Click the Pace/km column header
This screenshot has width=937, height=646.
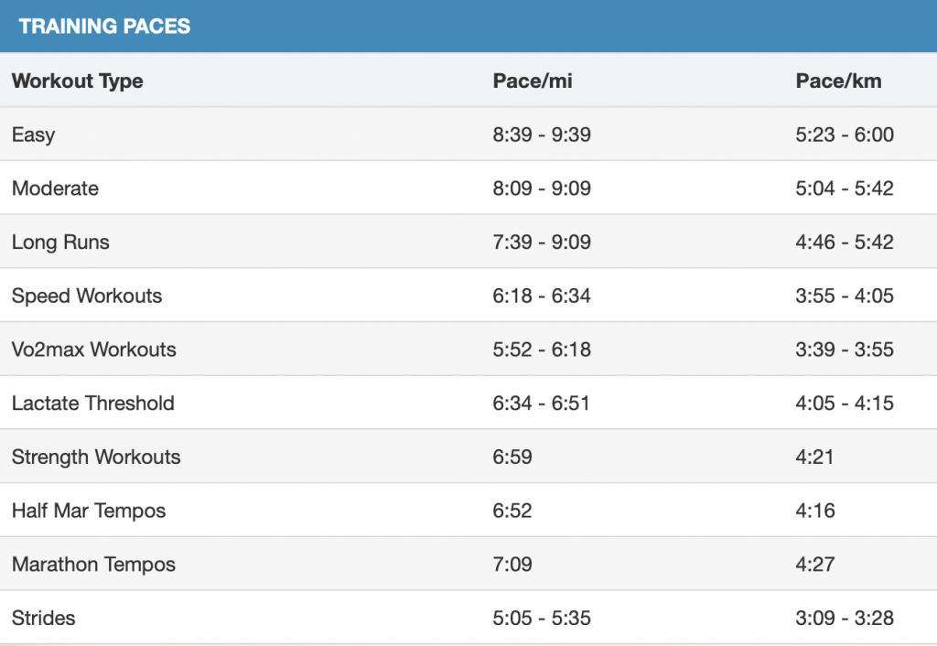(x=838, y=81)
